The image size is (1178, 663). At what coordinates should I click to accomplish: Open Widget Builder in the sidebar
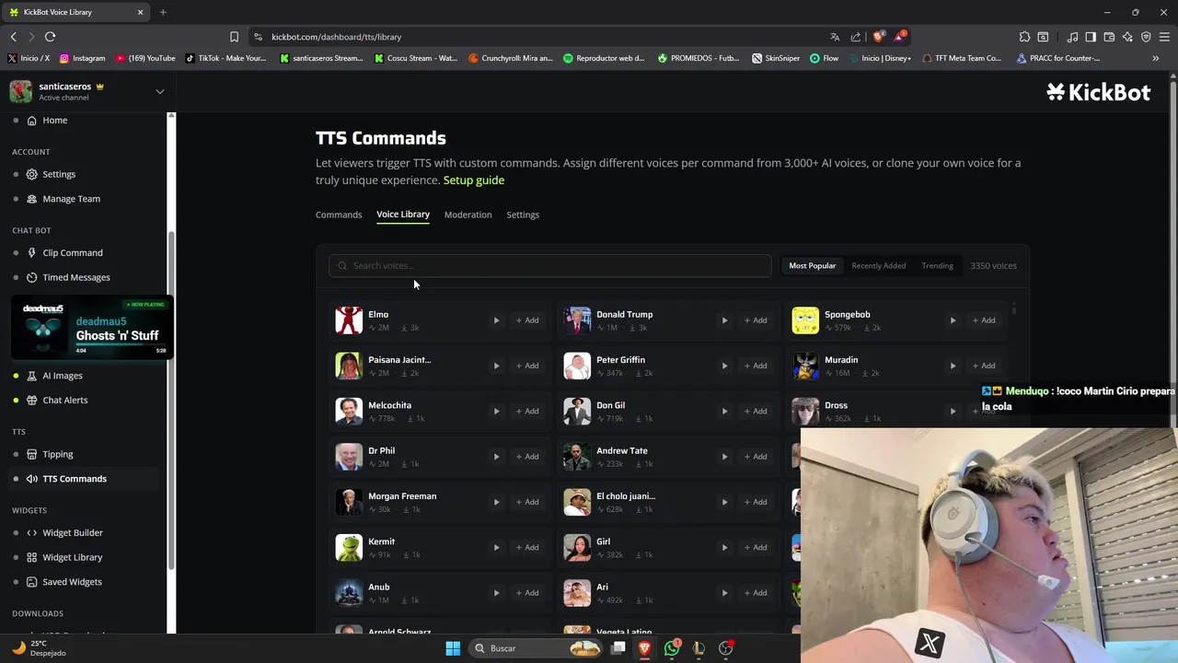73,533
